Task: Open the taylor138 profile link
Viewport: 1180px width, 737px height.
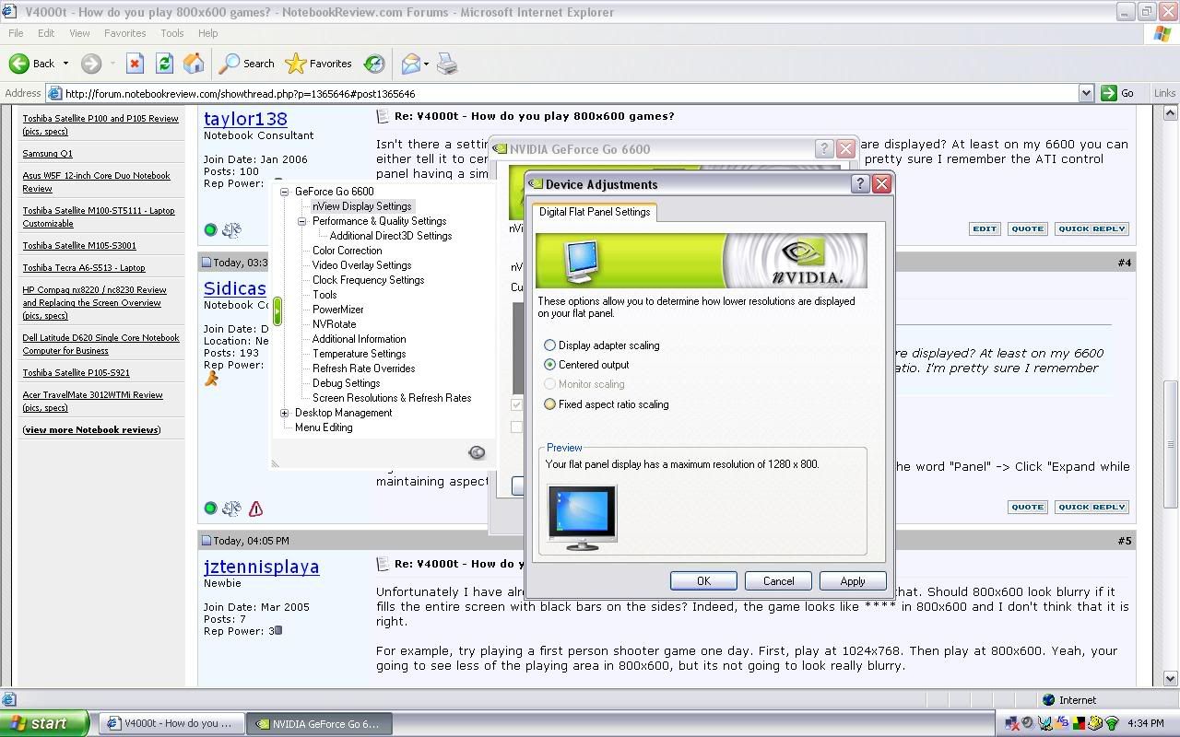Action: click(245, 119)
